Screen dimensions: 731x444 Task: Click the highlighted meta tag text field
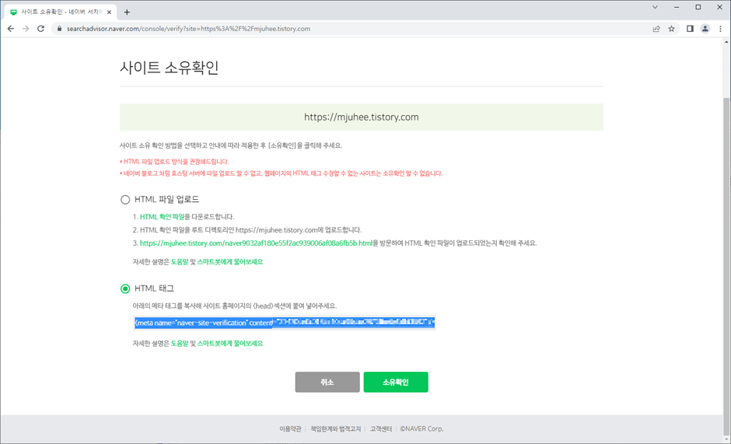285,323
